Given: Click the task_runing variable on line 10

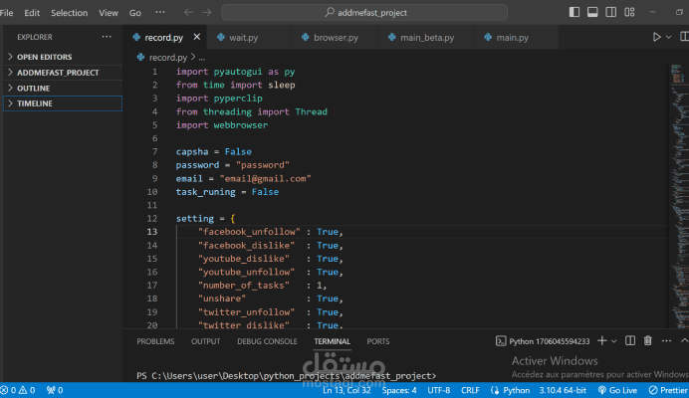Looking at the screenshot, I should point(205,192).
